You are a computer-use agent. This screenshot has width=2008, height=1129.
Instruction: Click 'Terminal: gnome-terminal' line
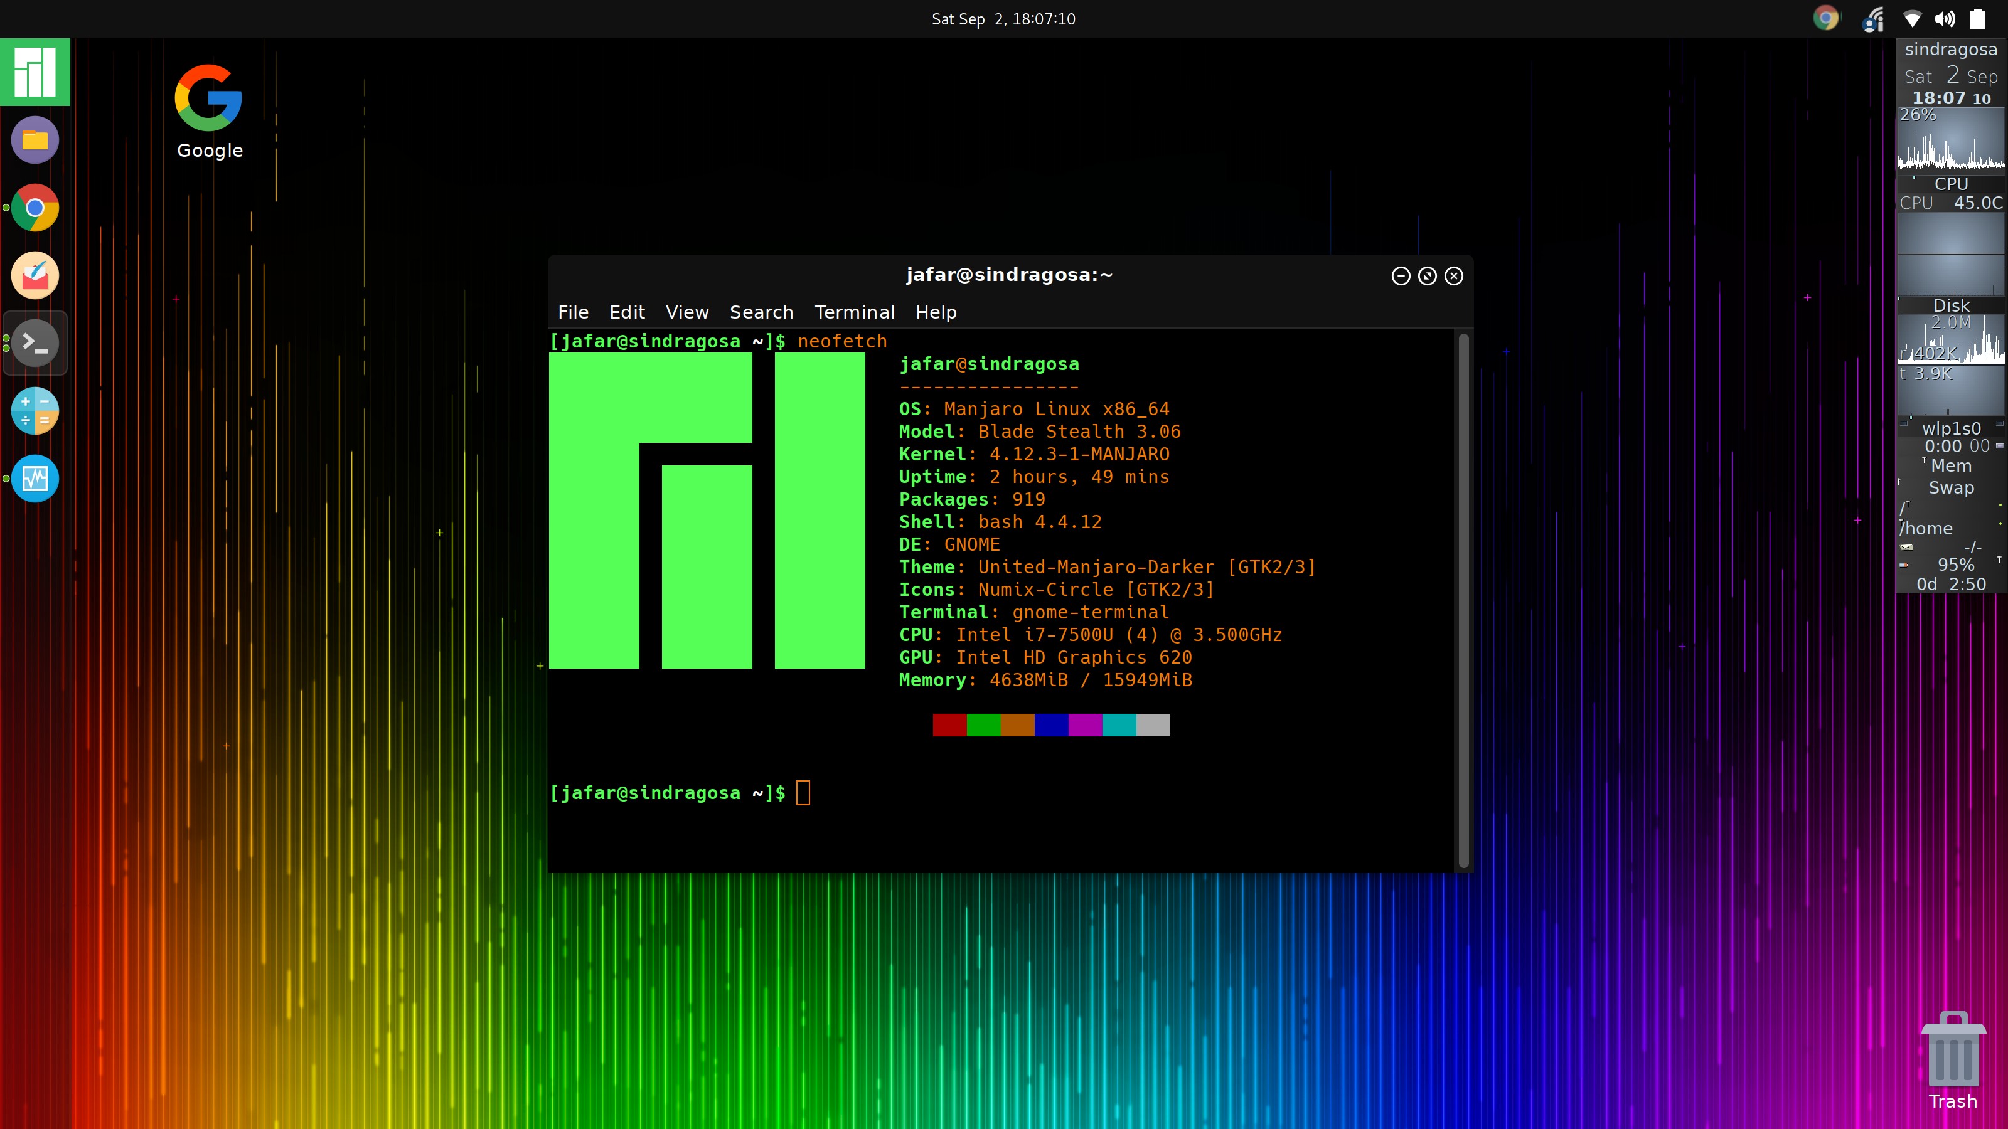(1034, 612)
